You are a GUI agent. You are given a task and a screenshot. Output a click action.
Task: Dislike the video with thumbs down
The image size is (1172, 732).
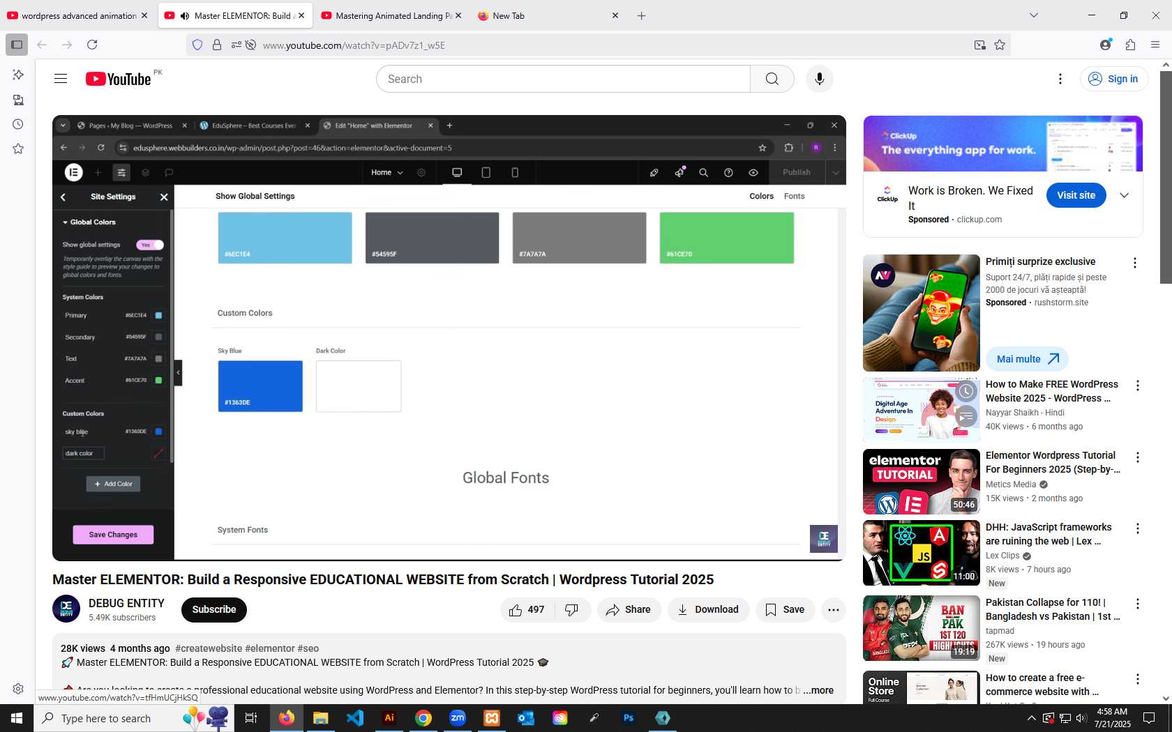pos(572,610)
